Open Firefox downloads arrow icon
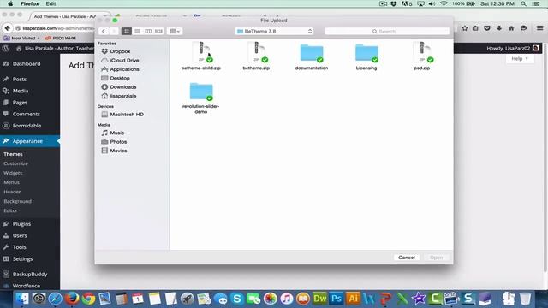 499,28
